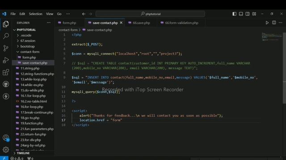Open the Search view in activity bar

6,36
